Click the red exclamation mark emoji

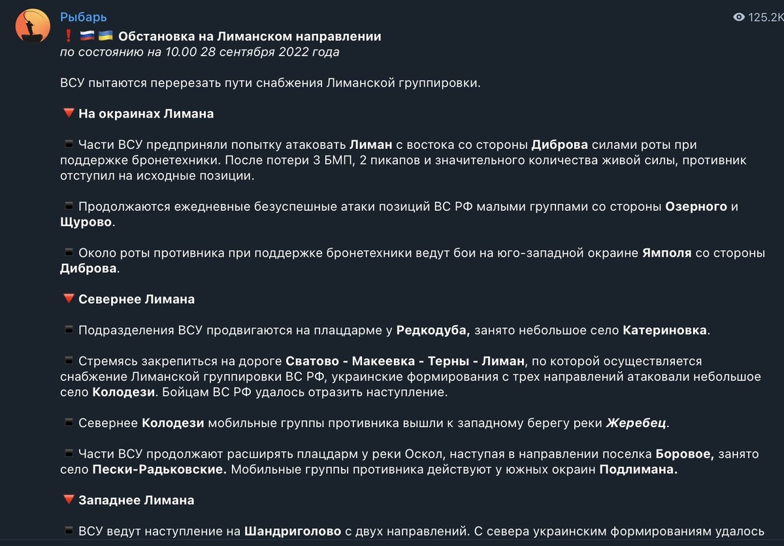pyautogui.click(x=68, y=37)
